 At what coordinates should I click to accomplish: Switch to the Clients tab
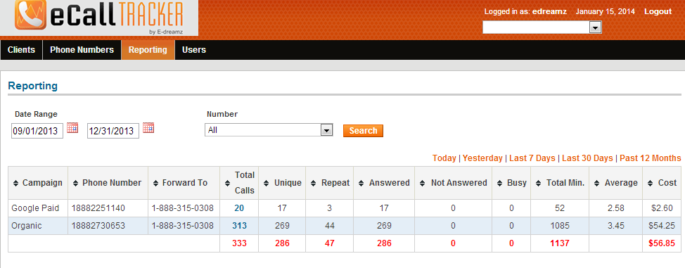coord(21,50)
